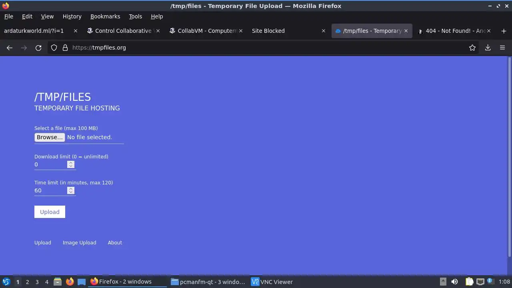
Task: Open a new tab with plus button
Action: pyautogui.click(x=504, y=31)
